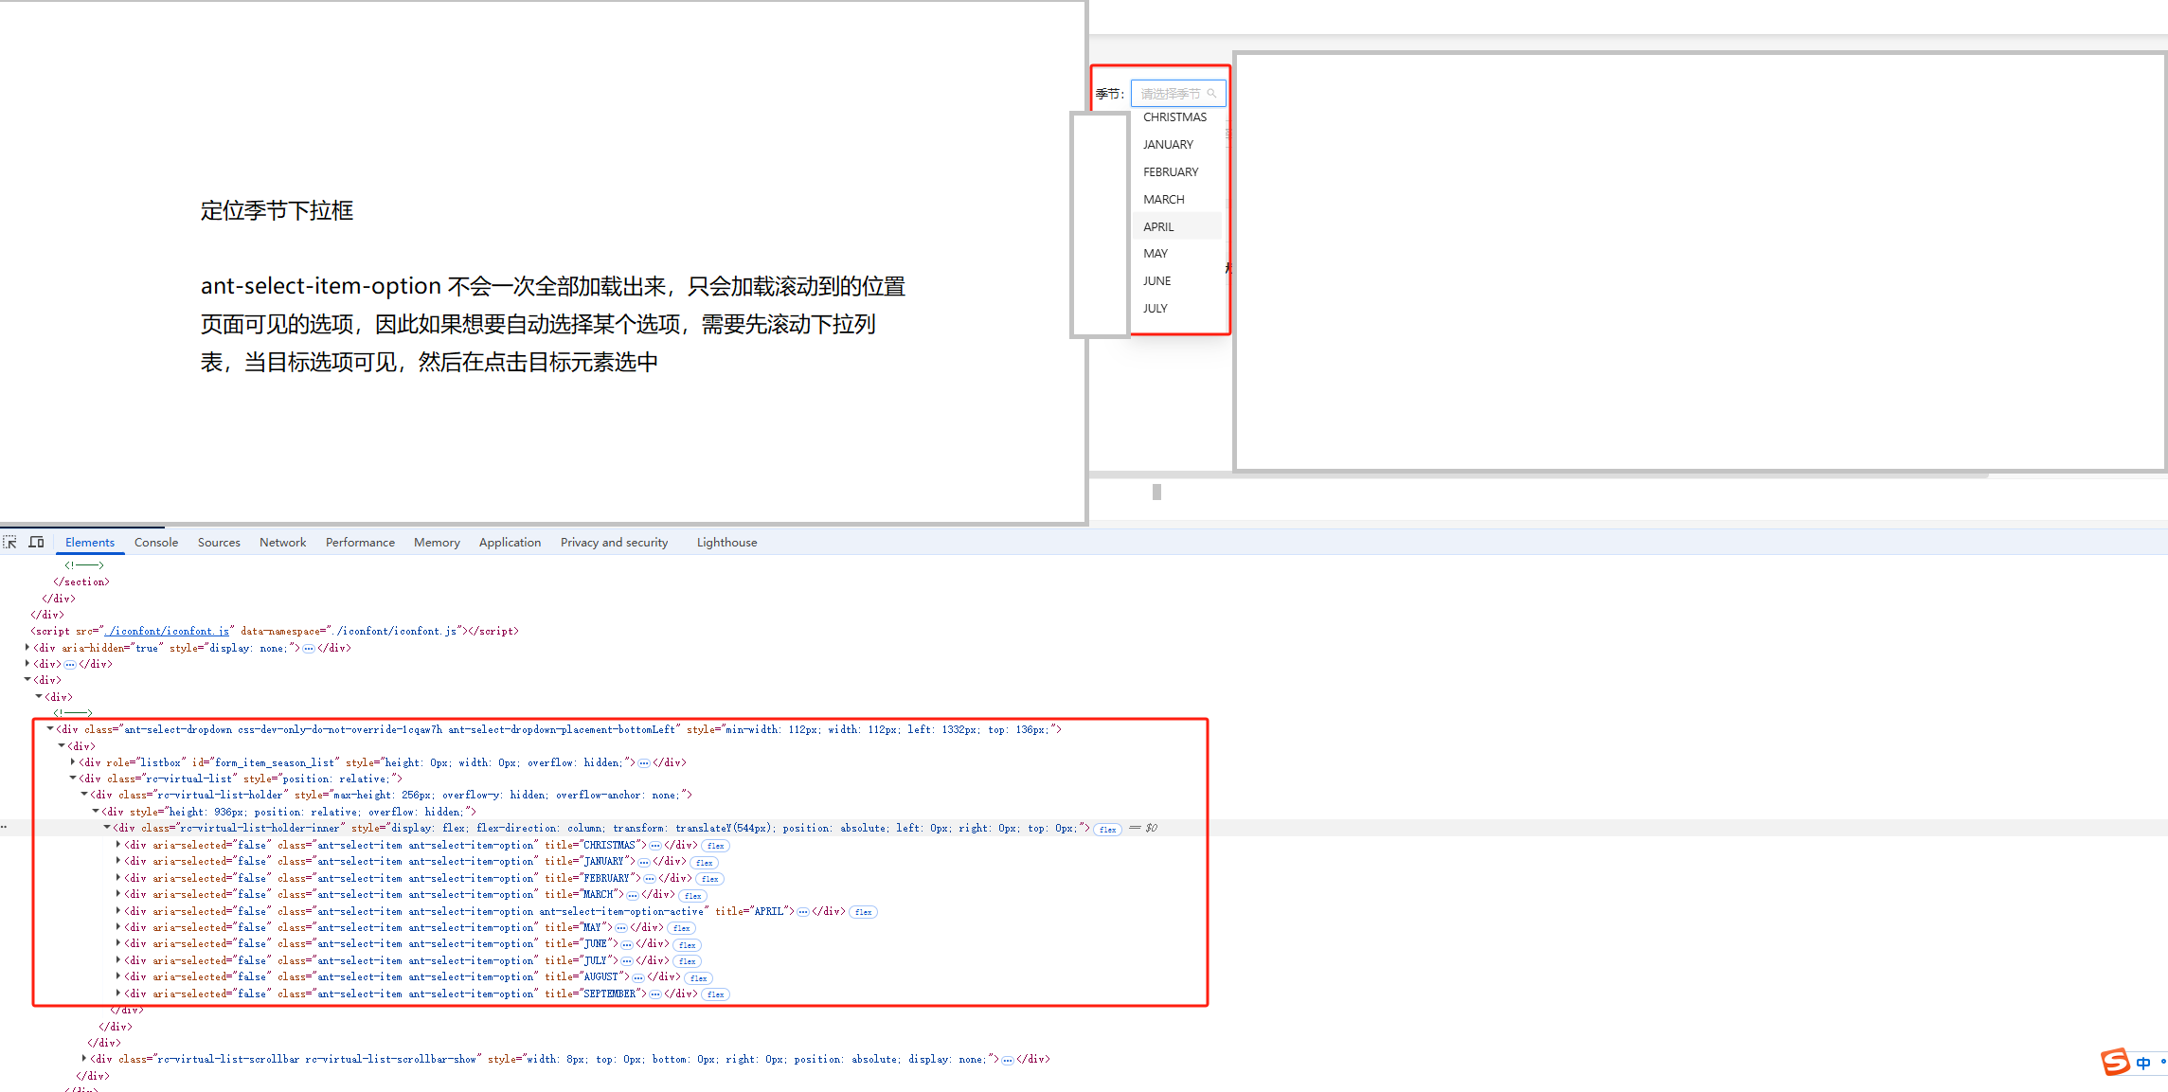Click the ellipsis in the CHRISTMAS option node
This screenshot has width=2168, height=1092.
(x=655, y=846)
